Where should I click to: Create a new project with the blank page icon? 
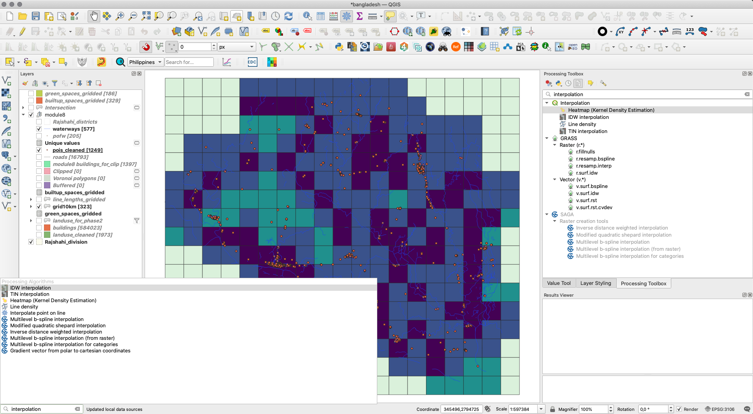10,16
